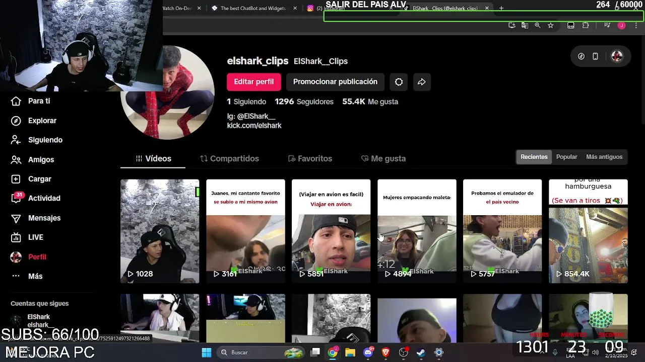Screen dimensions: 645x362
Task: Open the Viajar en avion video
Action: (x=331, y=231)
